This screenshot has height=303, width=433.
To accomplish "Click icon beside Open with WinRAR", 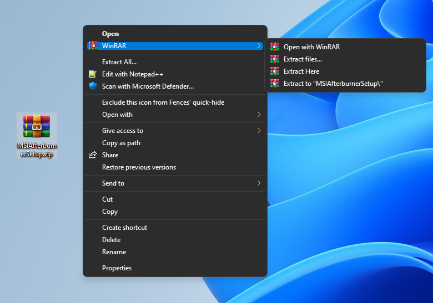I will click(274, 47).
